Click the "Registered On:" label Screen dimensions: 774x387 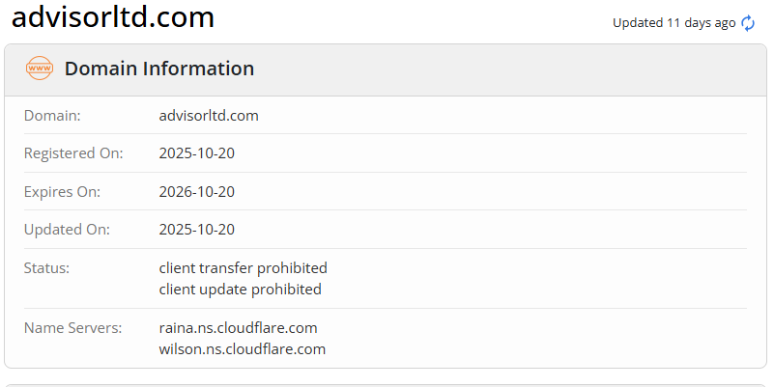[73, 153]
